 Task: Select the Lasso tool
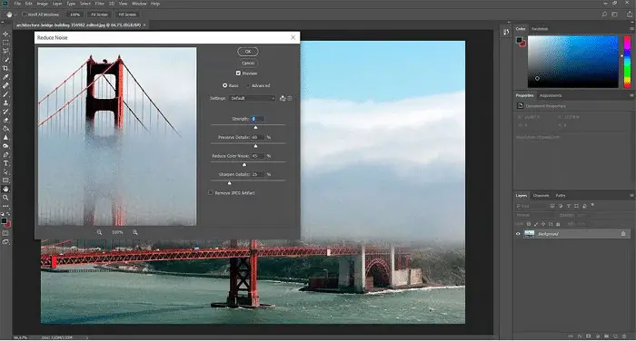pyautogui.click(x=5, y=51)
